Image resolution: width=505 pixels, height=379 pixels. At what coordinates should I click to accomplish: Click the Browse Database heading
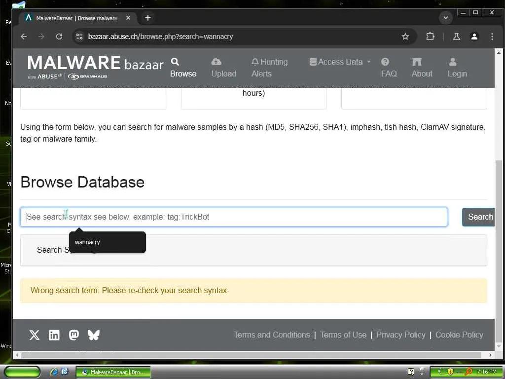tap(82, 182)
